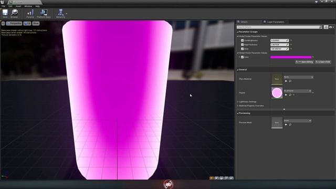The image size is (336, 189).
Task: Open the Phys Material asset dropdown
Action: coord(299,77)
